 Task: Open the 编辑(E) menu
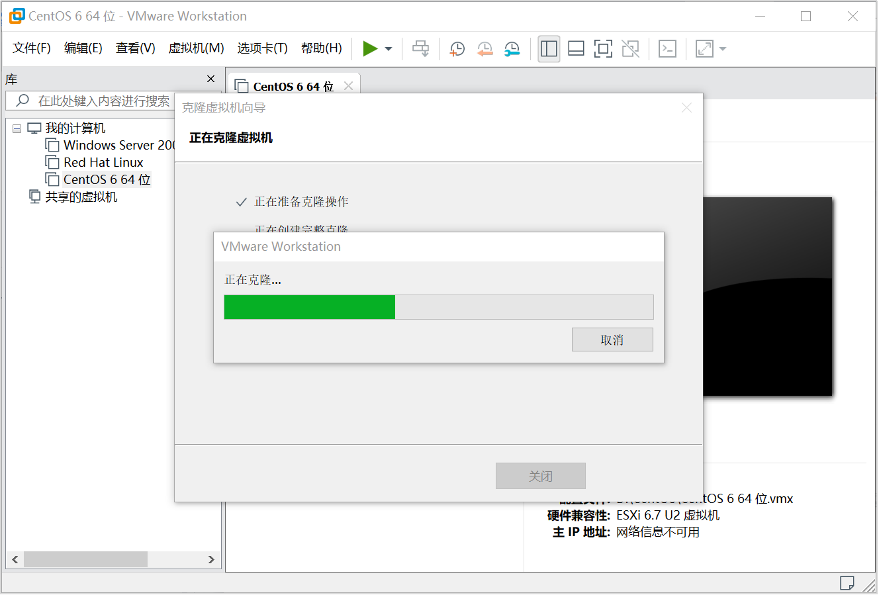[83, 48]
